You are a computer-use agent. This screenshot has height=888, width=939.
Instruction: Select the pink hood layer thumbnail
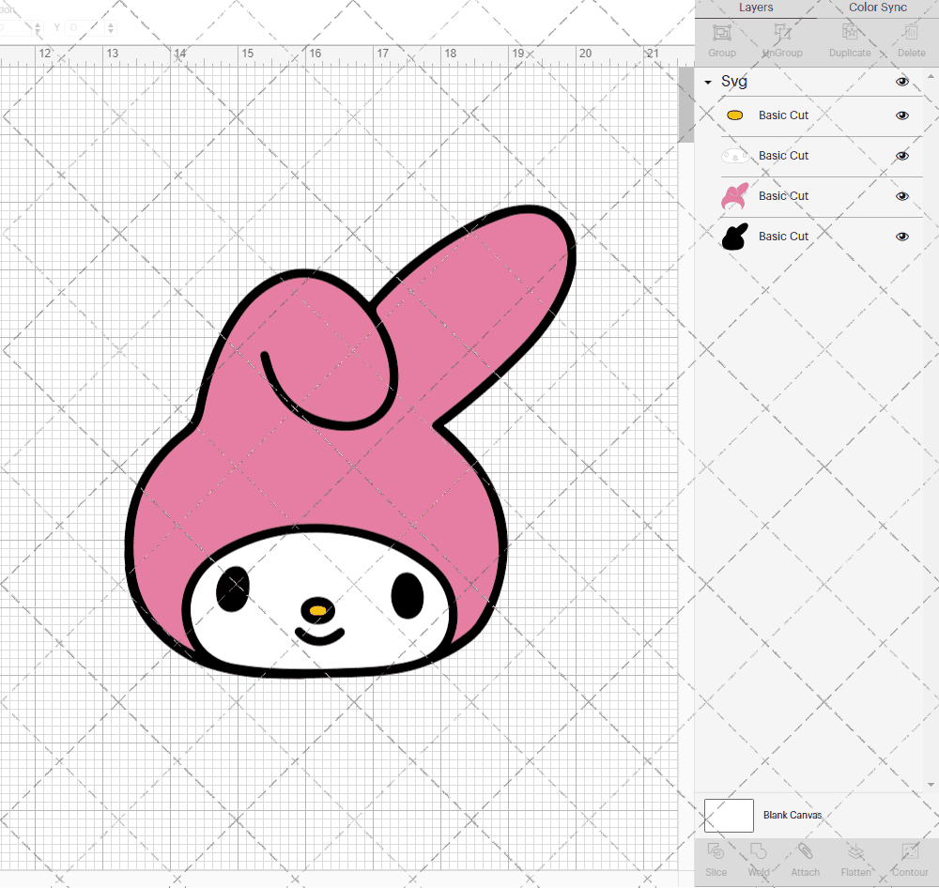(x=735, y=196)
